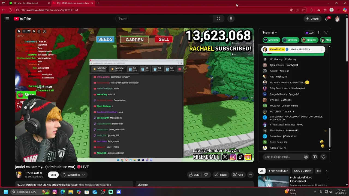Expand the Subscribed notification dropdown
This screenshot has width=349, height=196.
pyautogui.click(x=74, y=175)
